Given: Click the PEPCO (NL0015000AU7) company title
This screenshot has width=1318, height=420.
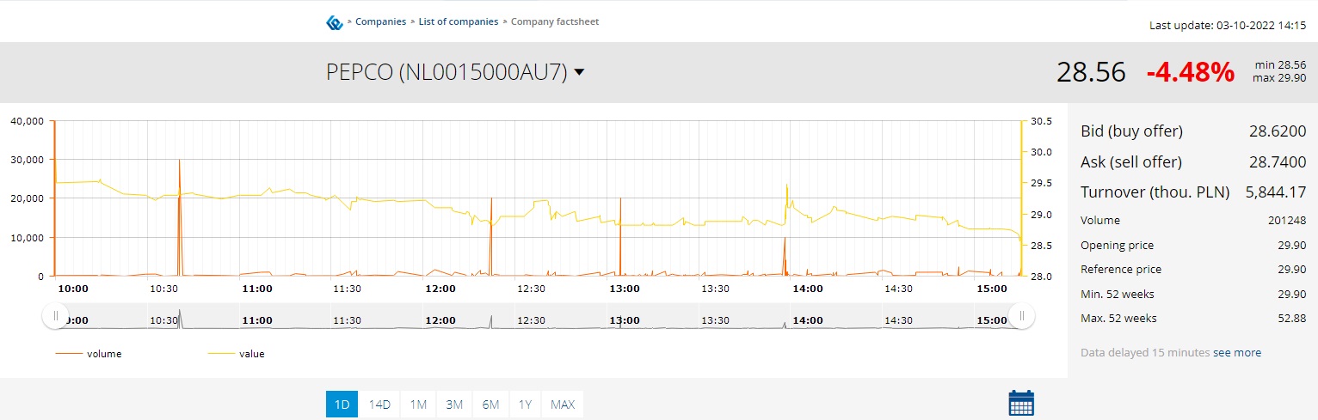Looking at the screenshot, I should [447, 73].
